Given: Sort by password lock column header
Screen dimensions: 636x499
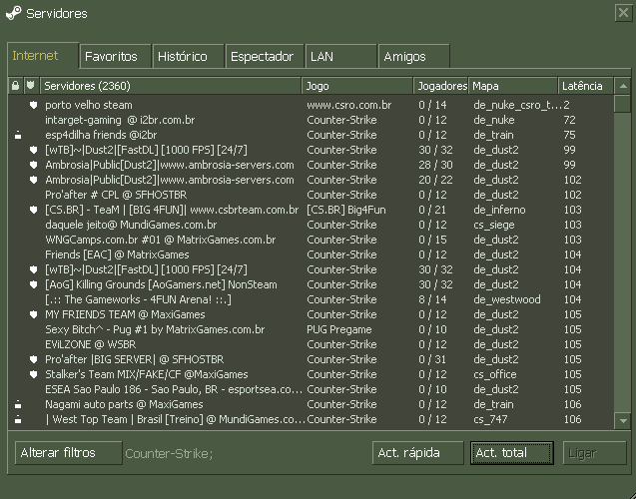Looking at the screenshot, I should [15, 86].
